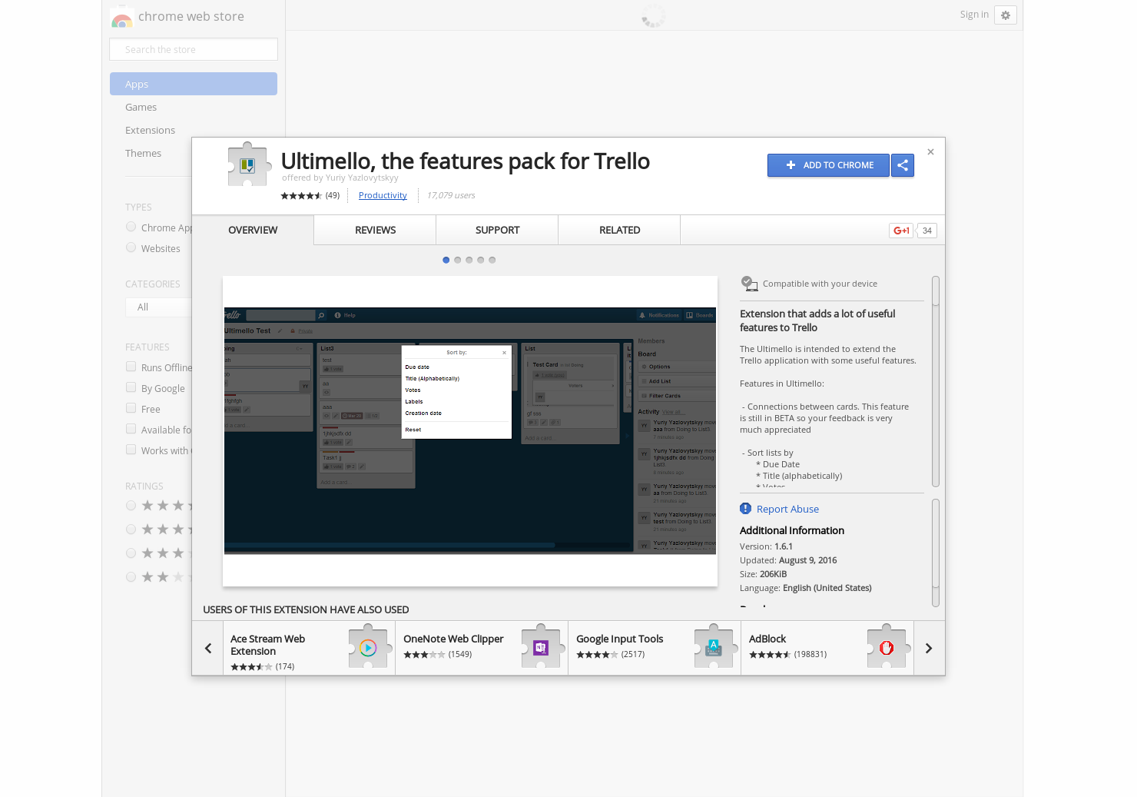The width and height of the screenshot is (1137, 797).
Task: Click the Search the store field
Action: 194,49
